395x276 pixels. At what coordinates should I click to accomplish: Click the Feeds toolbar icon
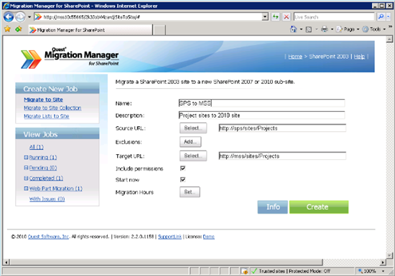309,29
